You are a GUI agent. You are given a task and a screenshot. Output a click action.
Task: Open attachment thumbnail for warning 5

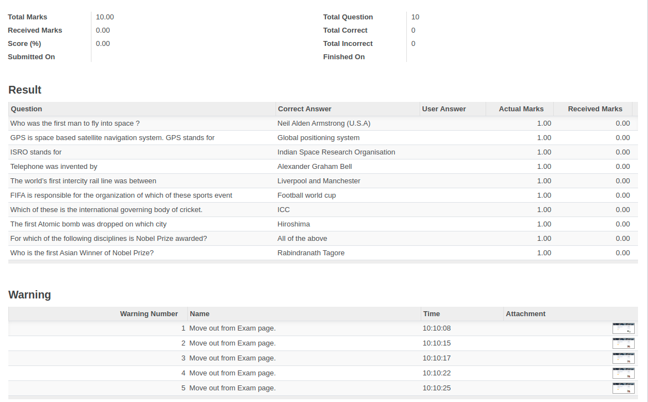623,388
